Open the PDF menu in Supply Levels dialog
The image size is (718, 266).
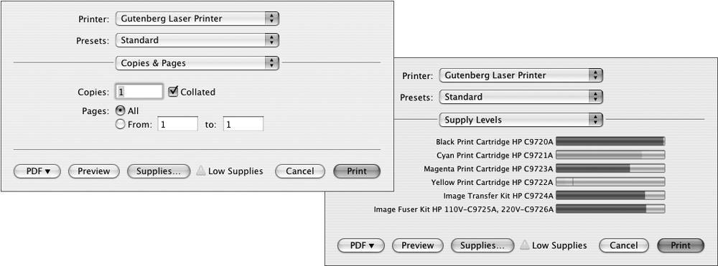tap(361, 245)
